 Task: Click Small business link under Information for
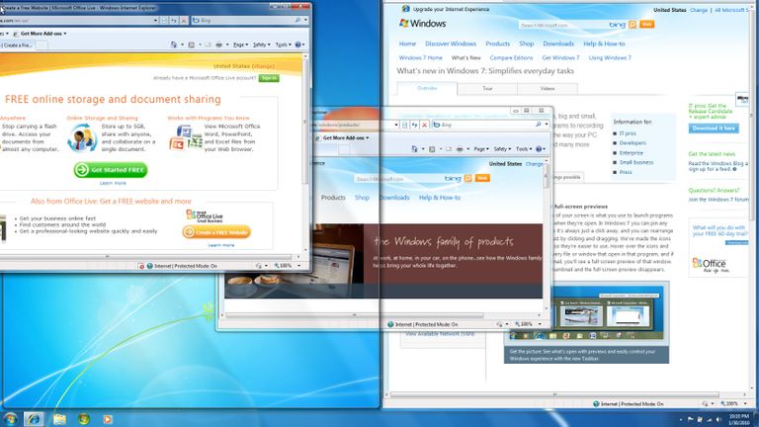coord(636,162)
